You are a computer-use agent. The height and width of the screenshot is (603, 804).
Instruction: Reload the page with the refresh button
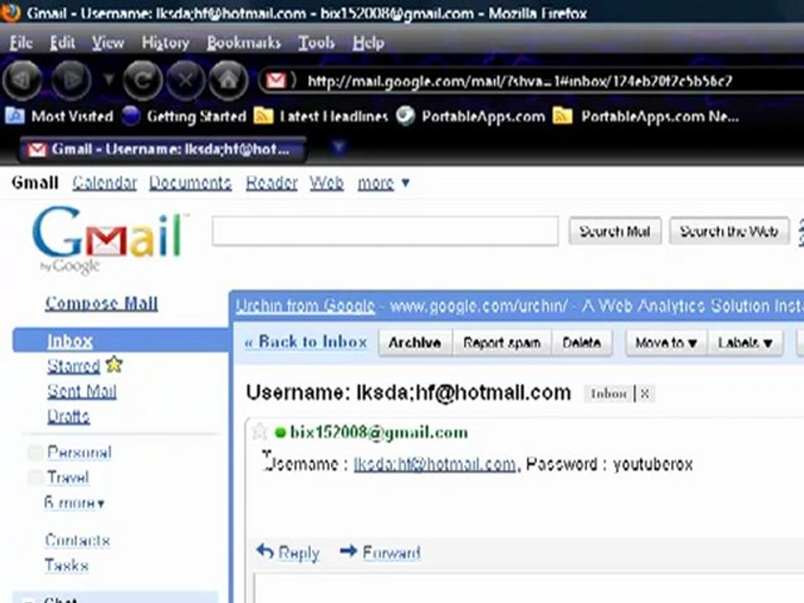[x=142, y=80]
